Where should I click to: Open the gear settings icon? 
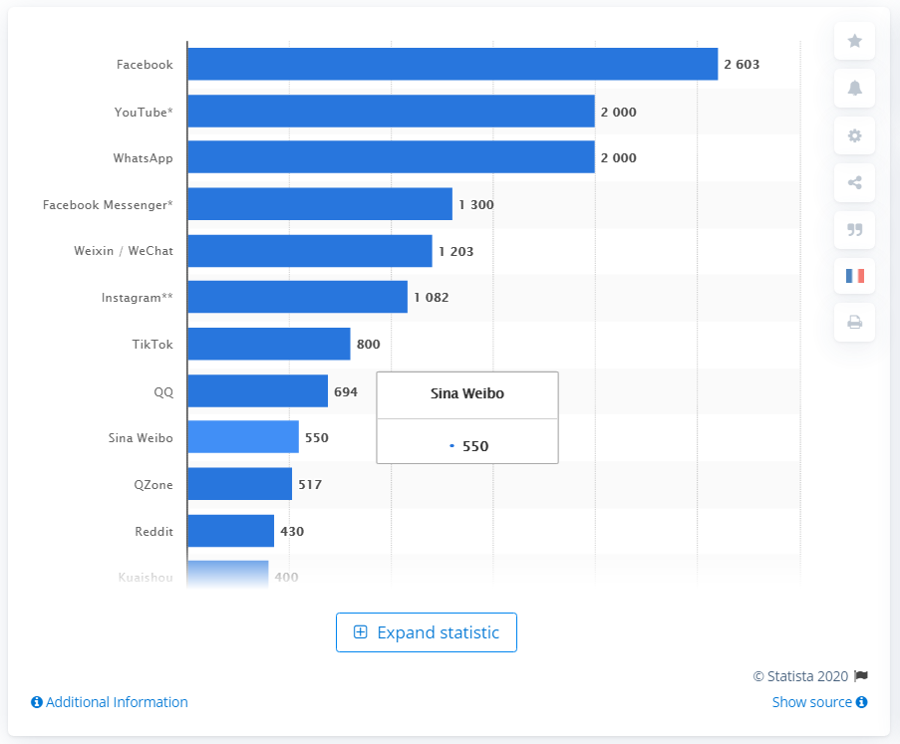(x=855, y=135)
